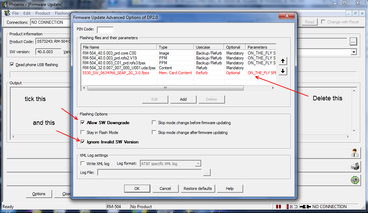This screenshot has height=213, width=368.
Task: Toggle Change with Reset checkbox
Action: (x=323, y=22)
